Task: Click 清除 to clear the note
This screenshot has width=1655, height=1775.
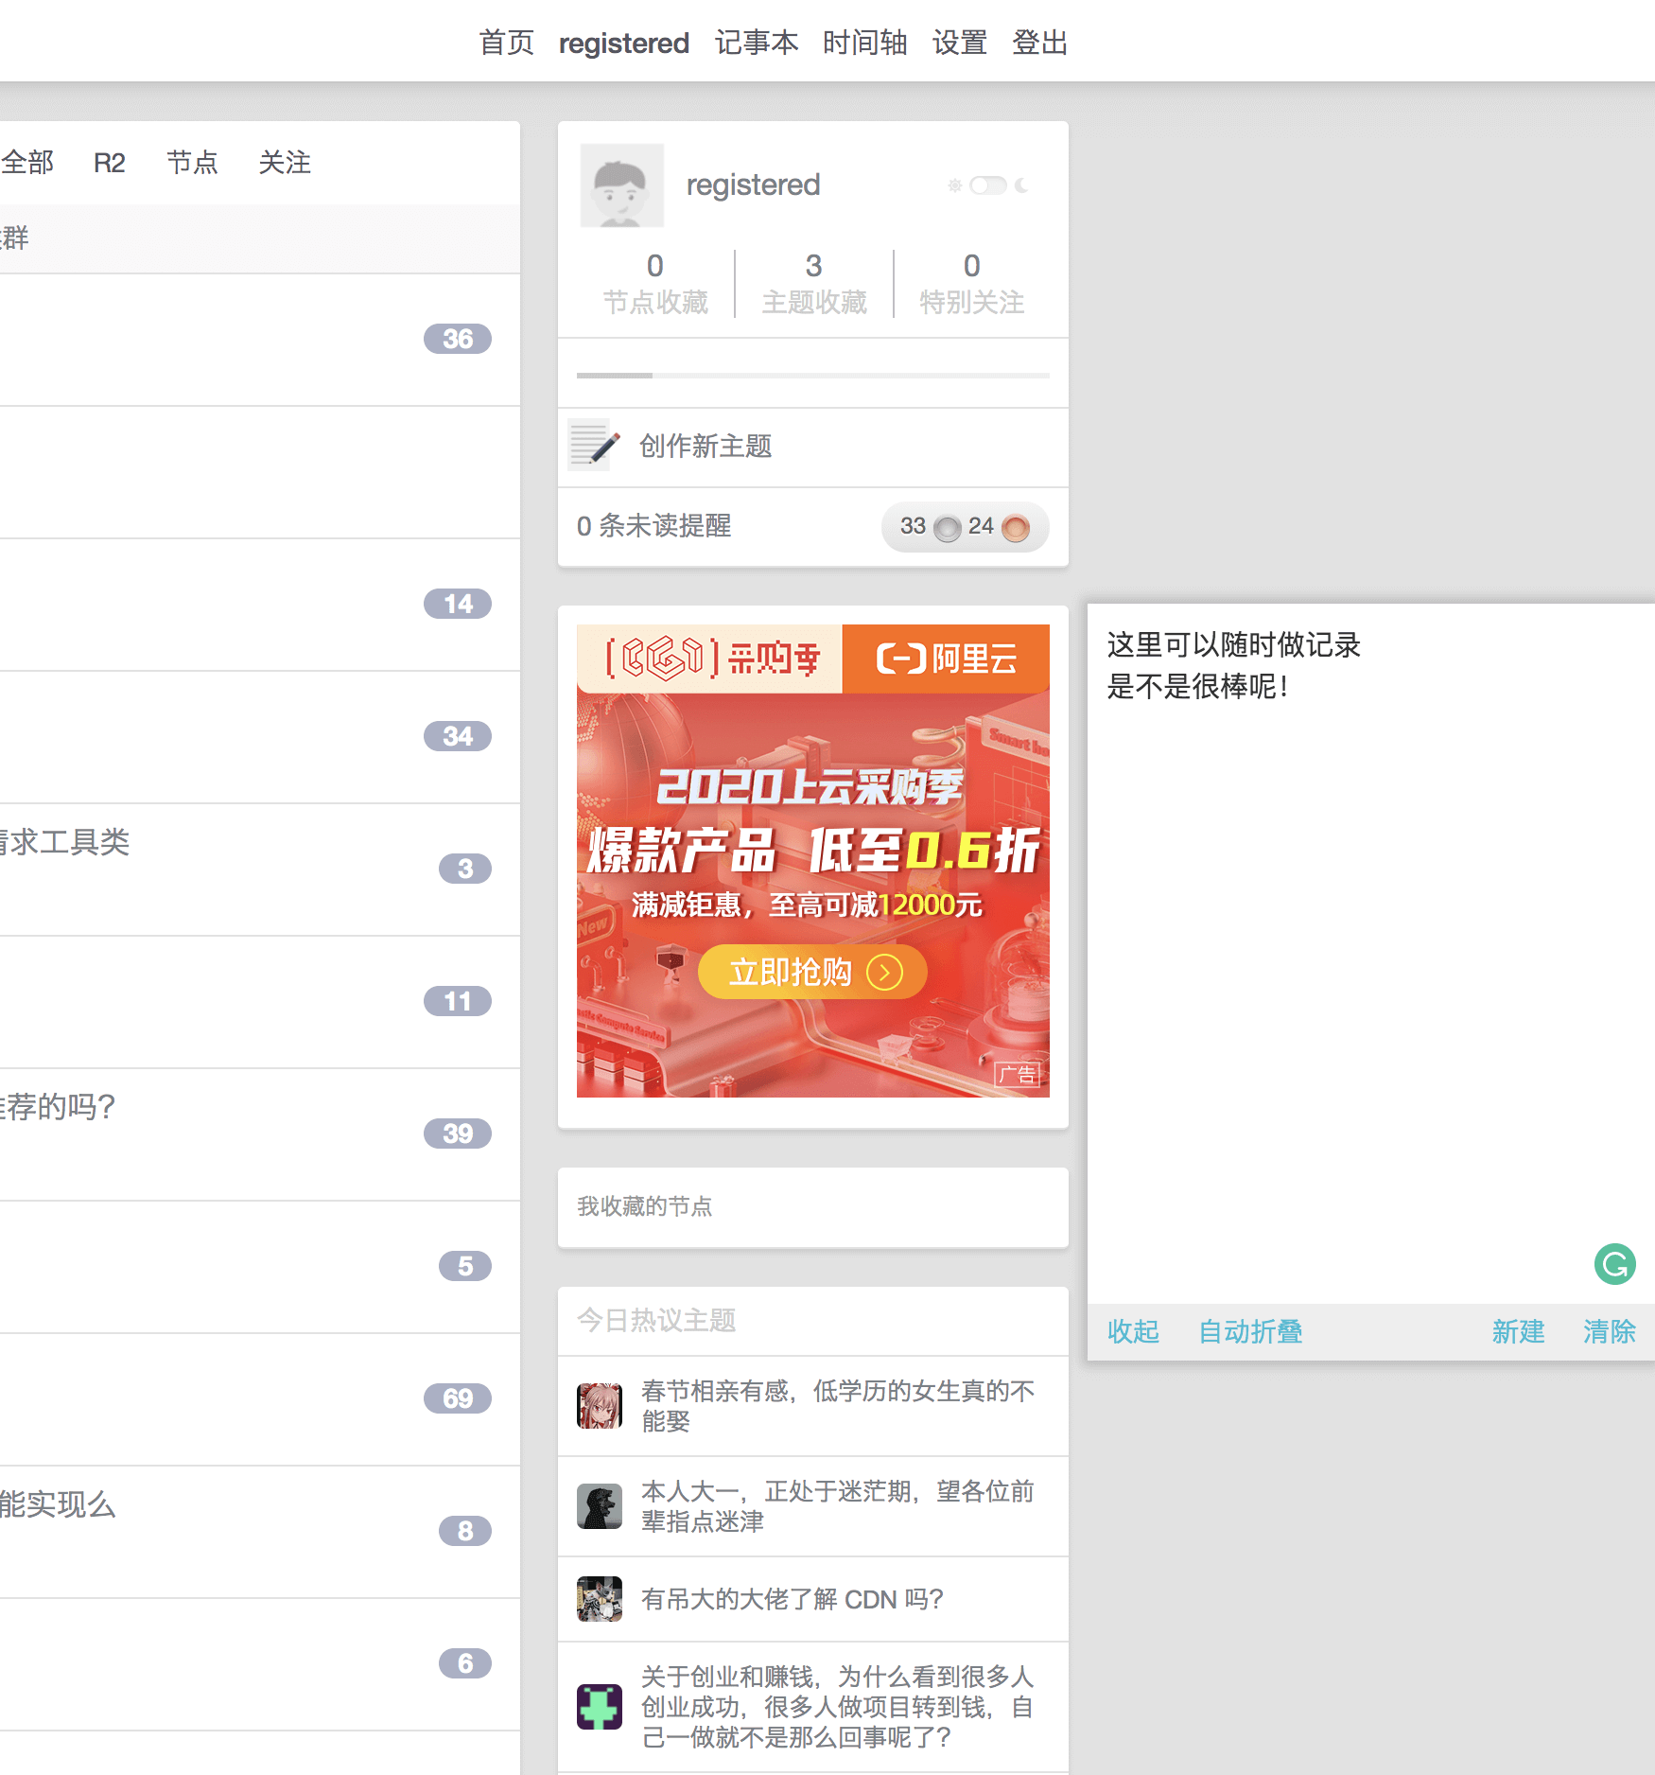Action: click(x=1610, y=1331)
